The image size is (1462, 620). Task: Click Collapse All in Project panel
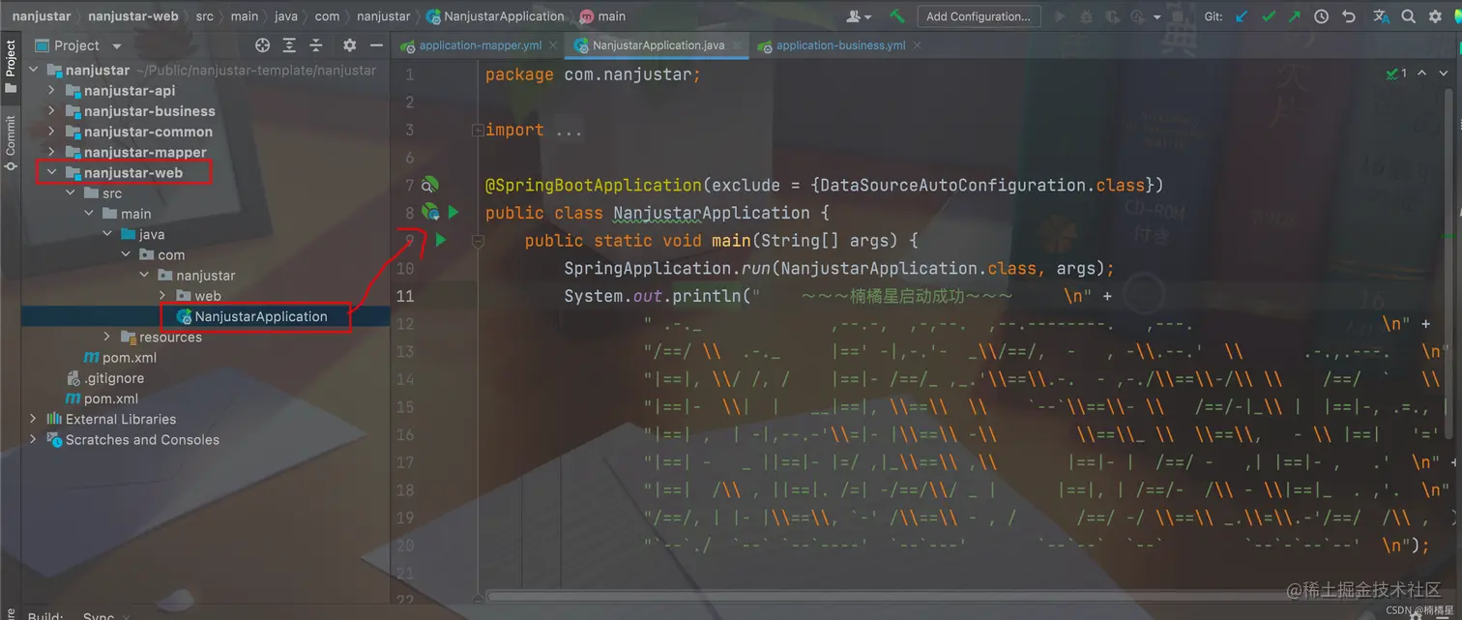pyautogui.click(x=316, y=45)
